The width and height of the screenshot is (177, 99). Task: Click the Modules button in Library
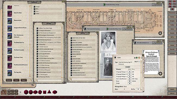pos(9,80)
